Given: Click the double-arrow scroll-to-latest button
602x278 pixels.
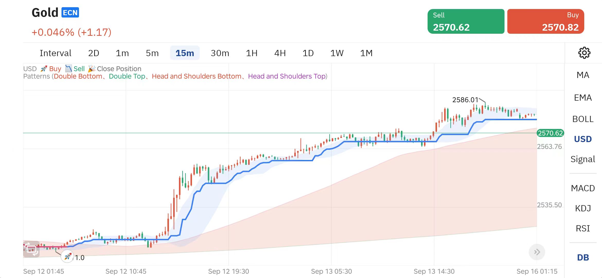Looking at the screenshot, I should tap(537, 252).
